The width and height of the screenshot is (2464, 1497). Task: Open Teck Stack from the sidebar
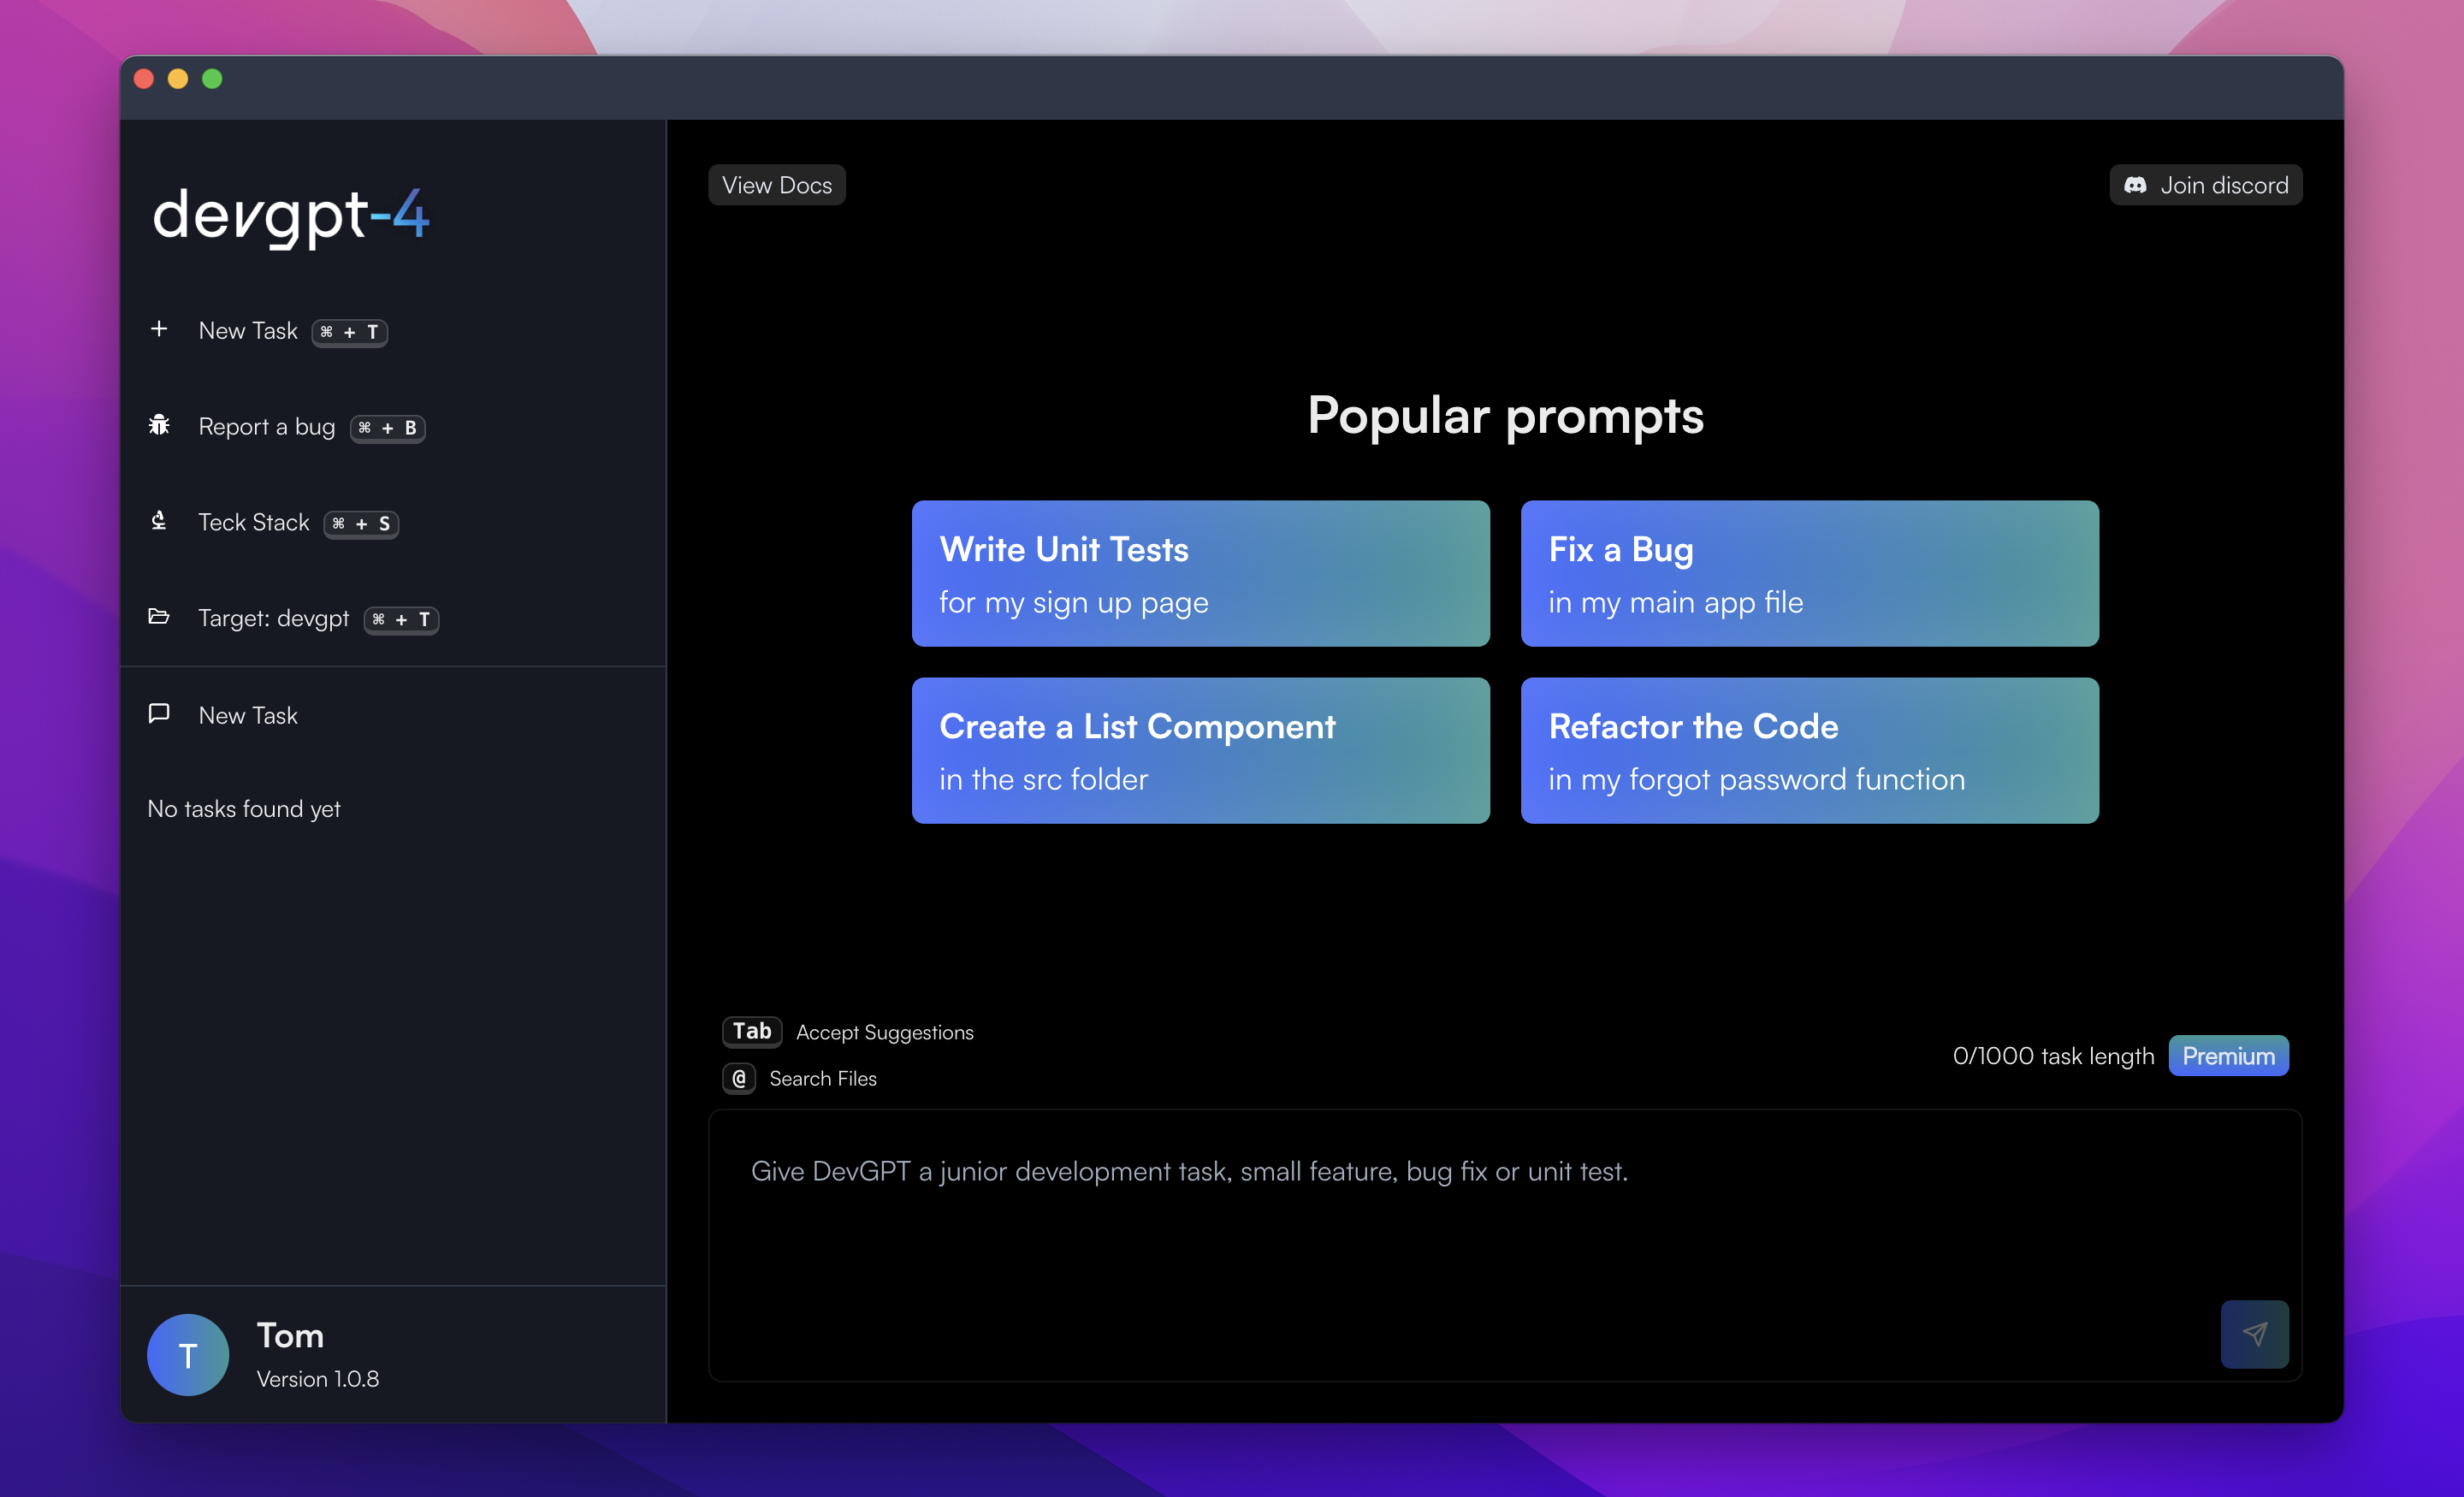tap(254, 523)
